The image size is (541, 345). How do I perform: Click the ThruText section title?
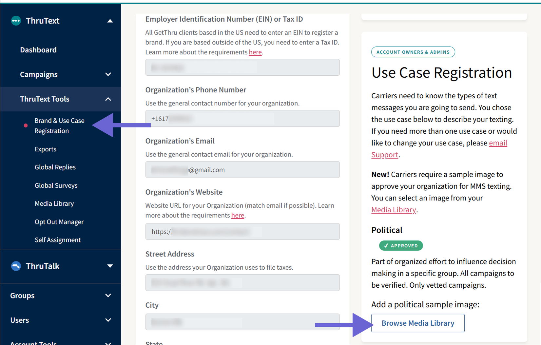43,21
